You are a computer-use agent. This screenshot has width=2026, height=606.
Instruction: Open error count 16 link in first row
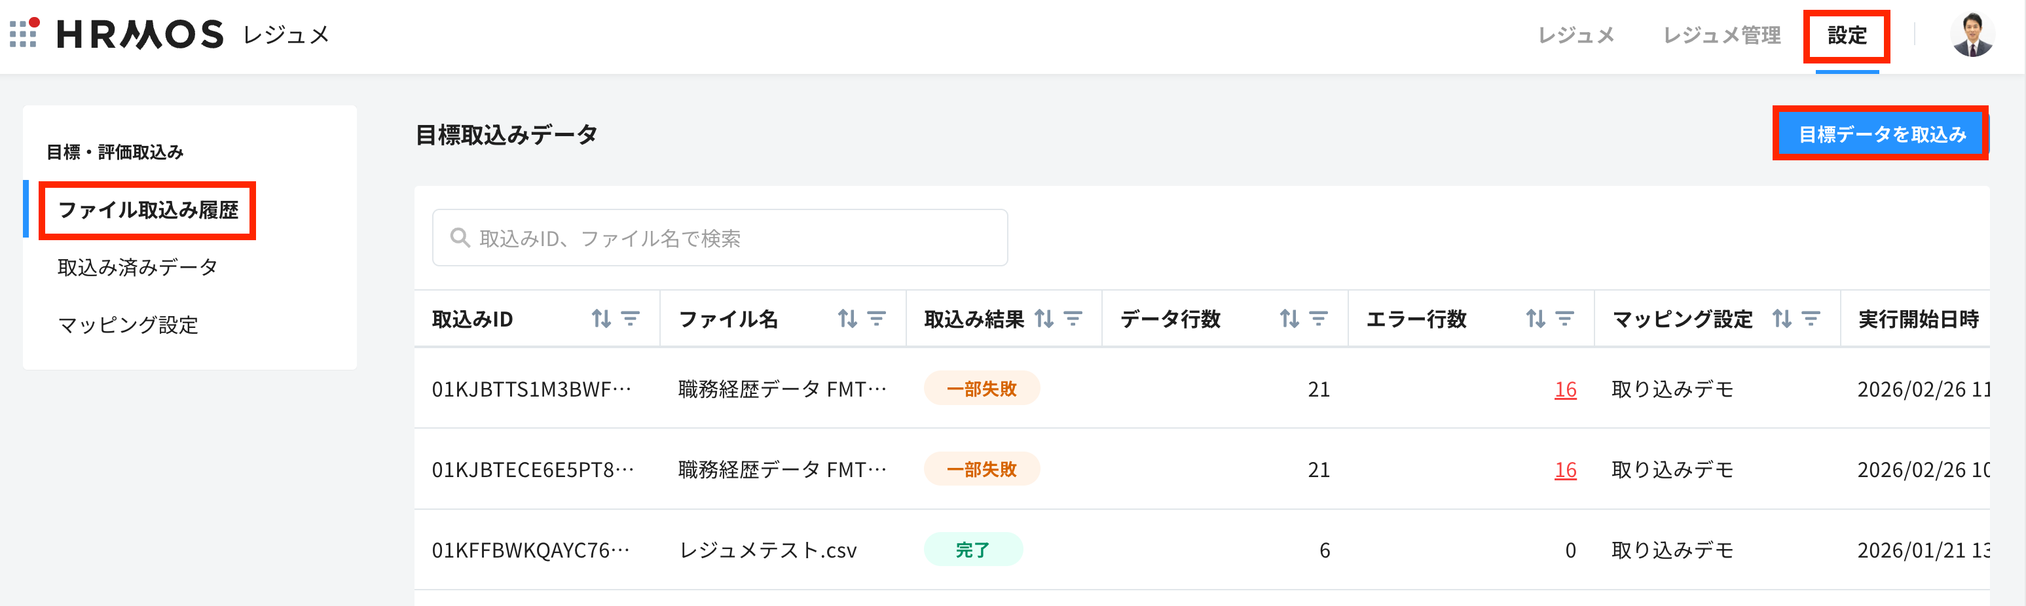(x=1564, y=389)
